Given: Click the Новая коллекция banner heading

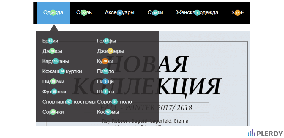Looking at the screenshot, I should (147, 78).
